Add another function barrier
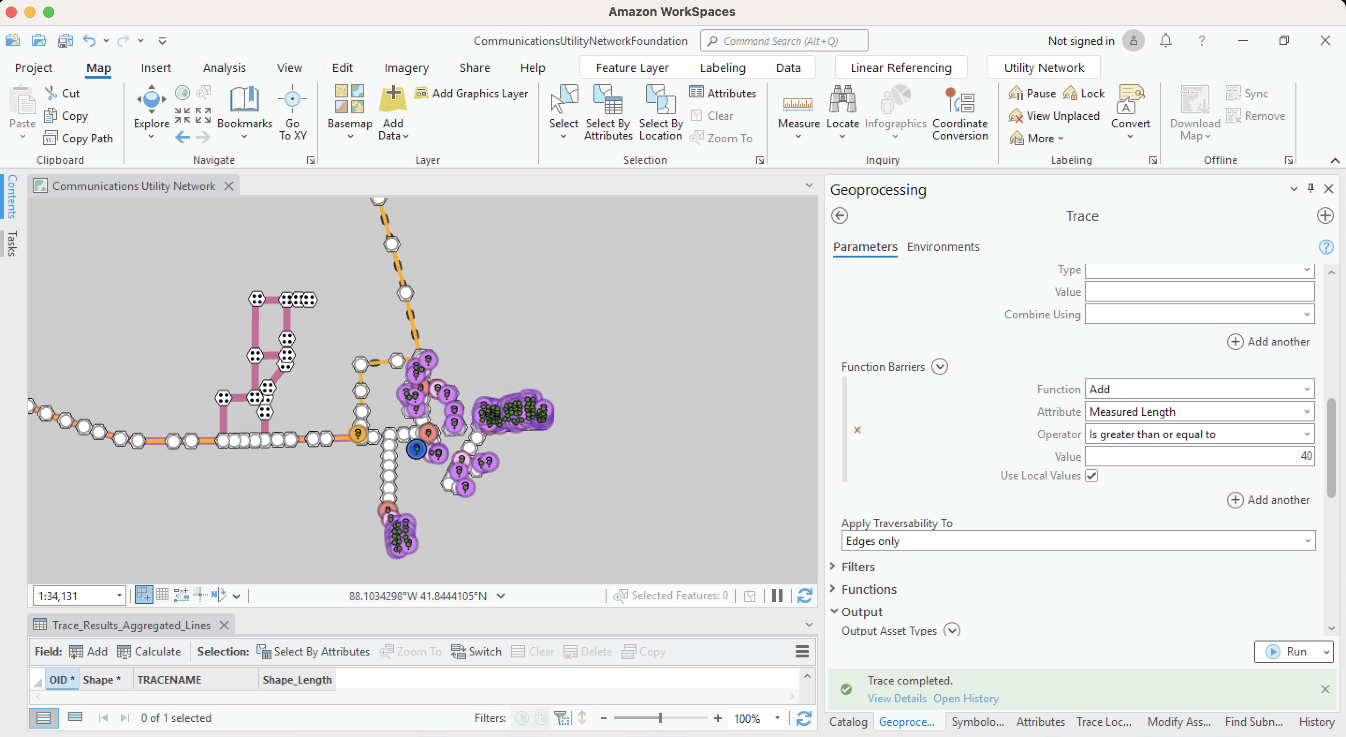This screenshot has height=737, width=1346. [1268, 500]
